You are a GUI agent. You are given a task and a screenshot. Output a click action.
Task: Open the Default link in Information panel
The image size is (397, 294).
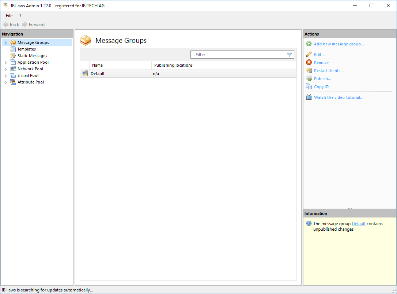pos(359,224)
